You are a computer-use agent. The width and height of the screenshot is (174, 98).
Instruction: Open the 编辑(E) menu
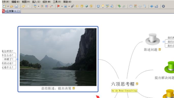click(x=15, y=2)
